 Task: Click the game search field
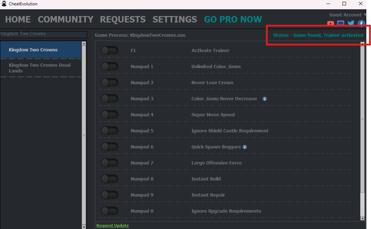pyautogui.click(x=44, y=34)
